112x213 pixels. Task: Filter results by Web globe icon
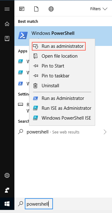coord(51,9)
